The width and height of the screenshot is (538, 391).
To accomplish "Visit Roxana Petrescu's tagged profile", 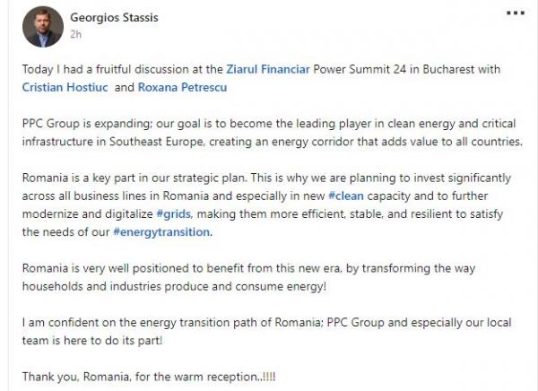I will pos(182,87).
